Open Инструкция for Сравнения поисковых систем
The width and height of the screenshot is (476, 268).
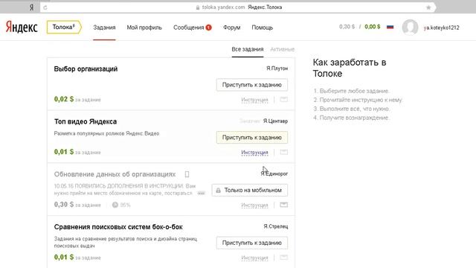(x=254, y=258)
